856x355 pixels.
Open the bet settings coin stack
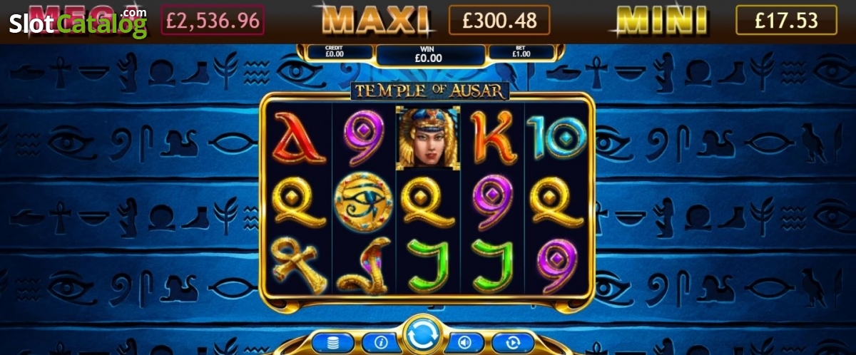[332, 343]
